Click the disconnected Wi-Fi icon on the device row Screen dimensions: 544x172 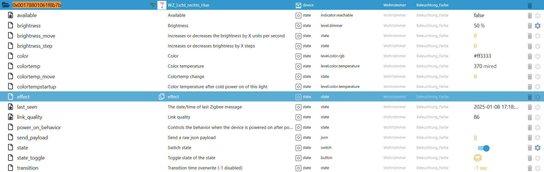click(152, 5)
